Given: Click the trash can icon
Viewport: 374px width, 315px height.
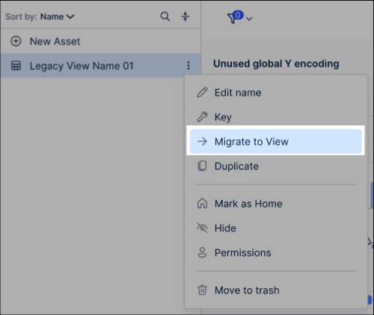Looking at the screenshot, I should point(202,290).
